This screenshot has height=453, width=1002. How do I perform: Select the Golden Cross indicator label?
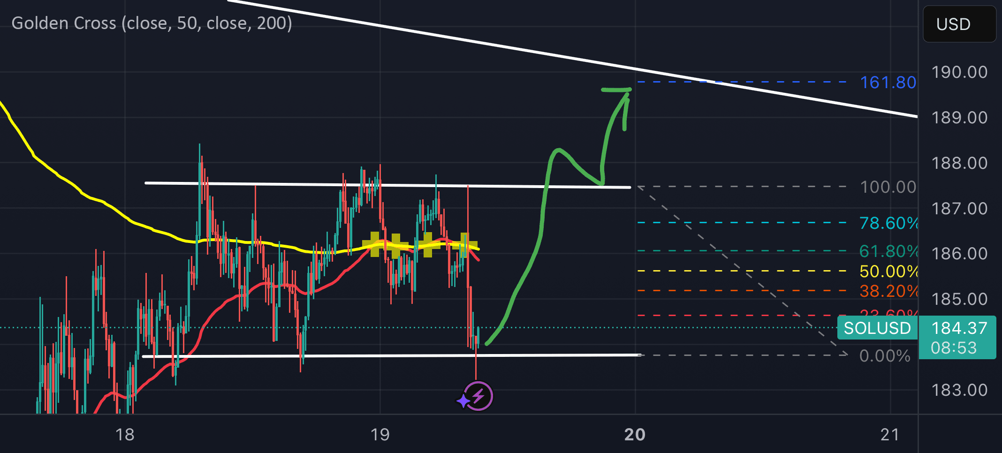tap(152, 23)
